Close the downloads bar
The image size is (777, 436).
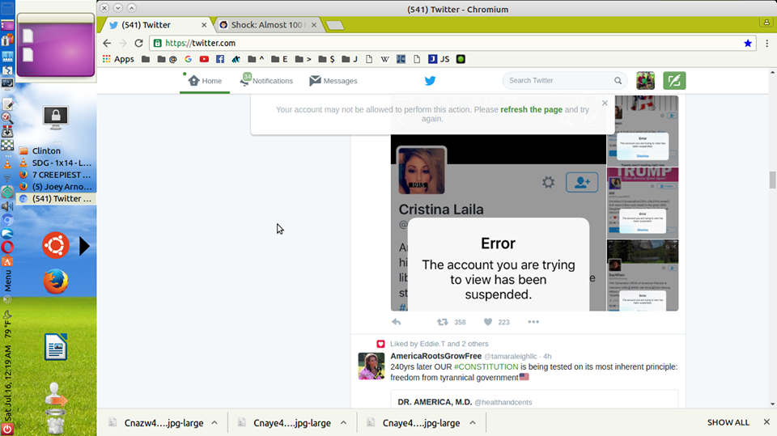pos(766,422)
